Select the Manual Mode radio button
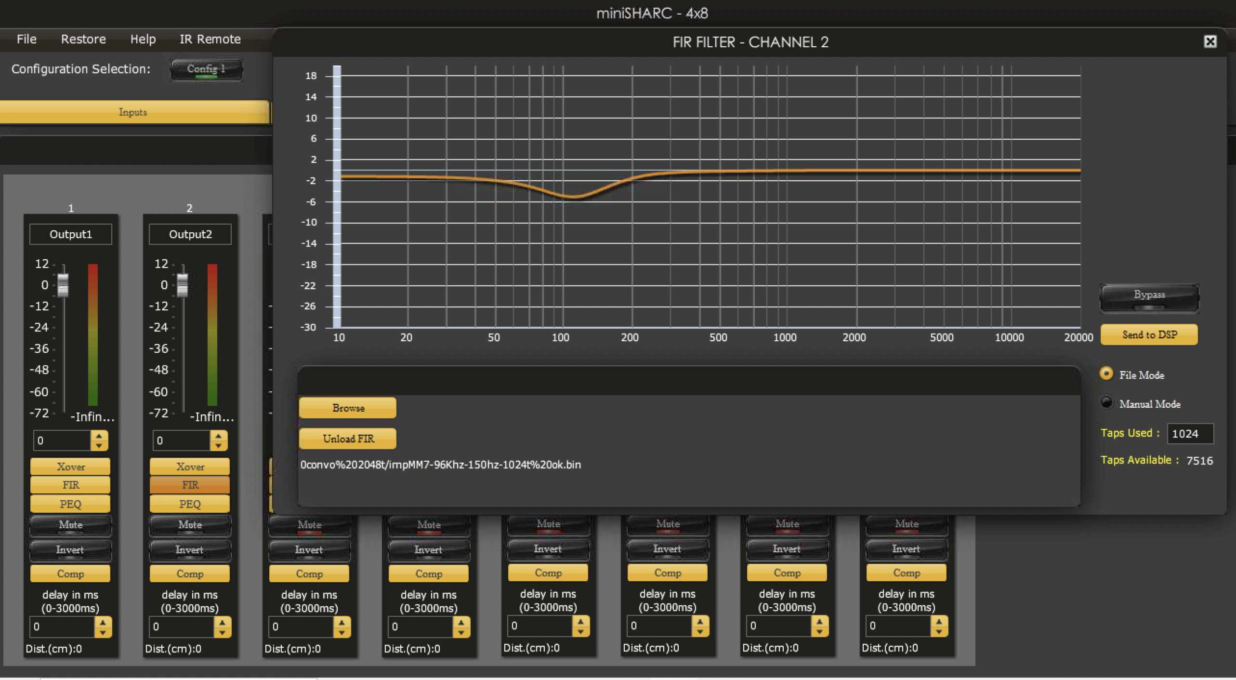This screenshot has width=1236, height=680. 1106,402
